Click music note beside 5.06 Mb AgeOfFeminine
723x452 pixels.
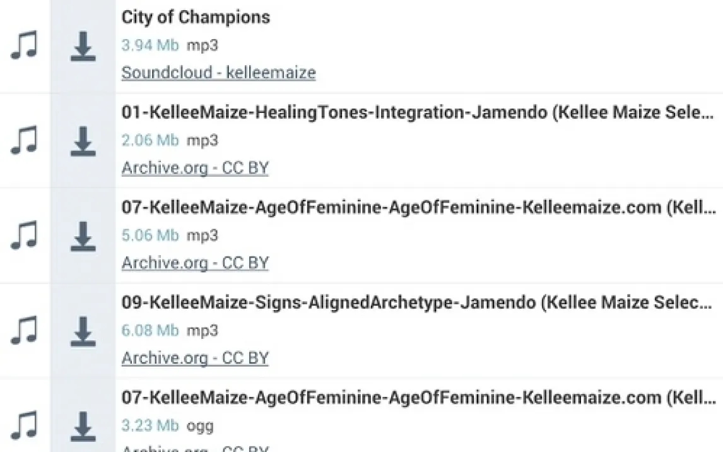click(x=24, y=236)
